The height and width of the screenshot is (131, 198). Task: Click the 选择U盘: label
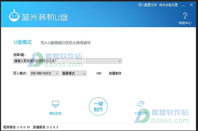(x=19, y=55)
